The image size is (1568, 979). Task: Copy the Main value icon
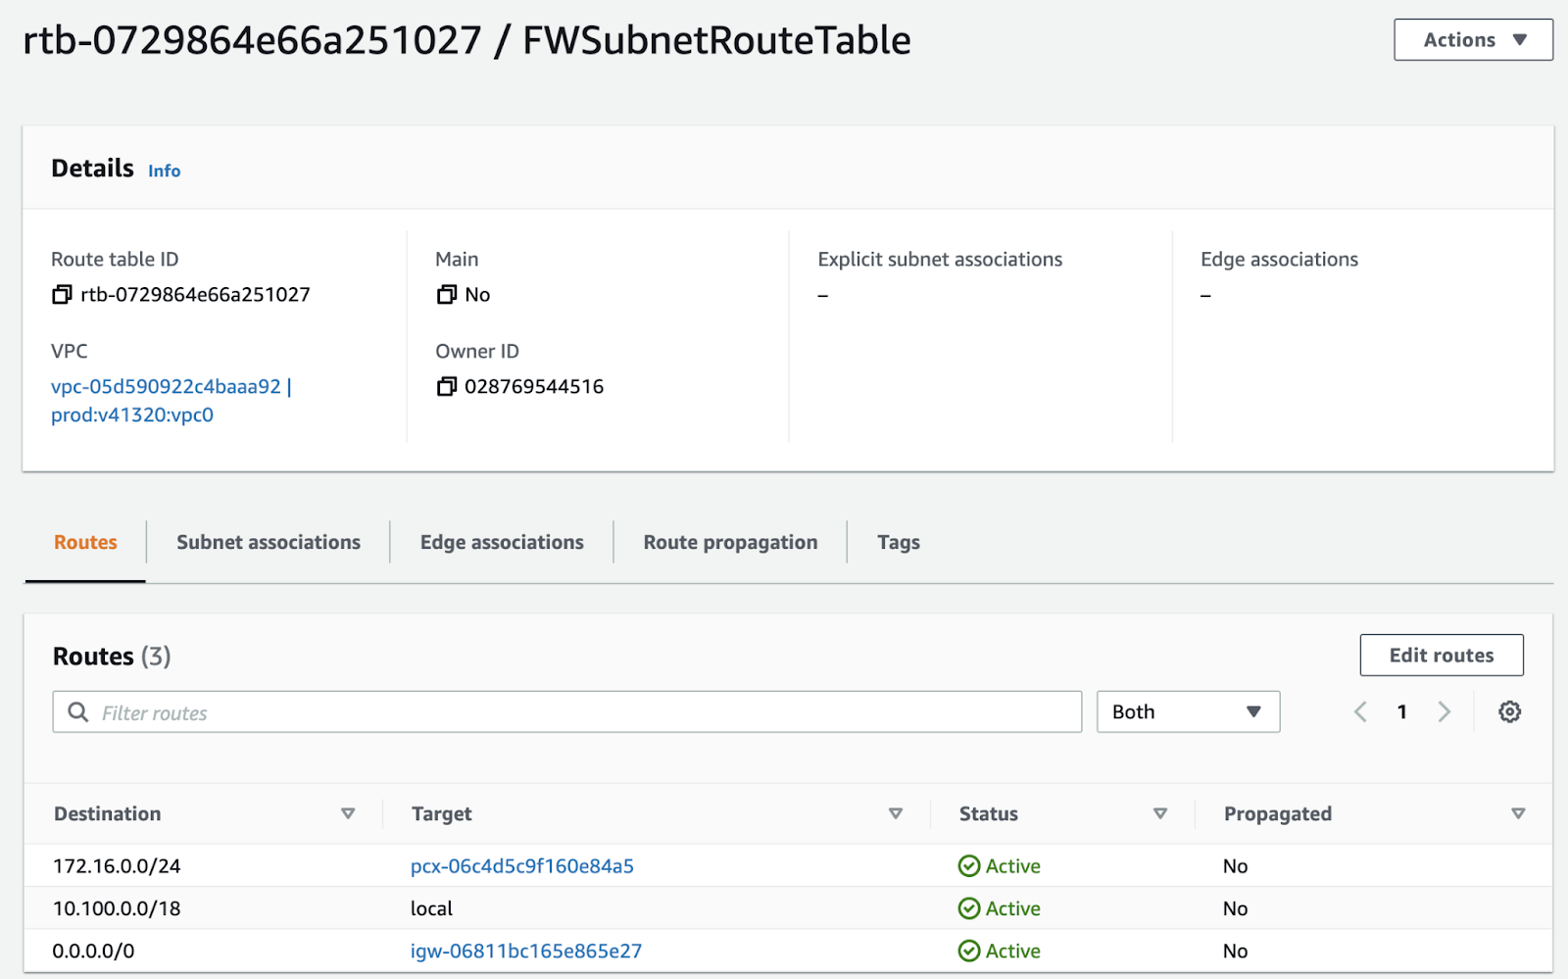click(447, 295)
